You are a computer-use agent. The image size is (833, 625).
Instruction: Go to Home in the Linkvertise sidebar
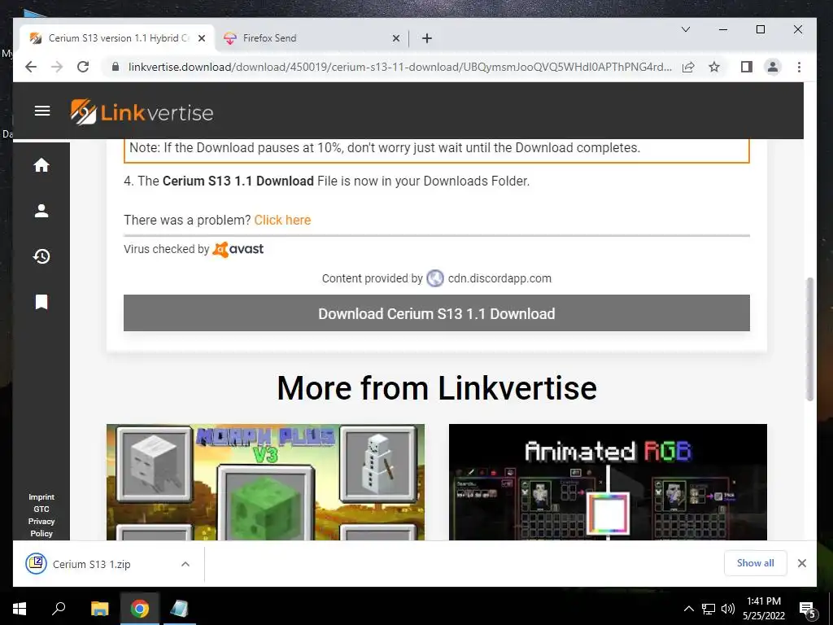point(41,165)
